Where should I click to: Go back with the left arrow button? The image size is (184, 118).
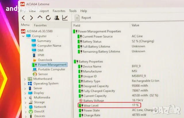click(24, 18)
